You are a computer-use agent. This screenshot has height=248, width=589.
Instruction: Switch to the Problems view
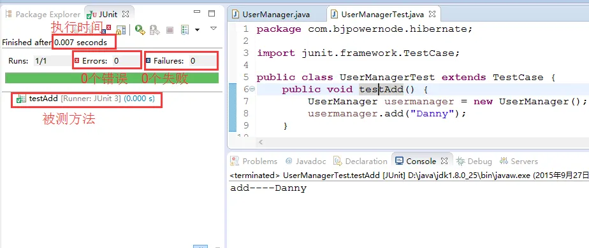(254, 161)
